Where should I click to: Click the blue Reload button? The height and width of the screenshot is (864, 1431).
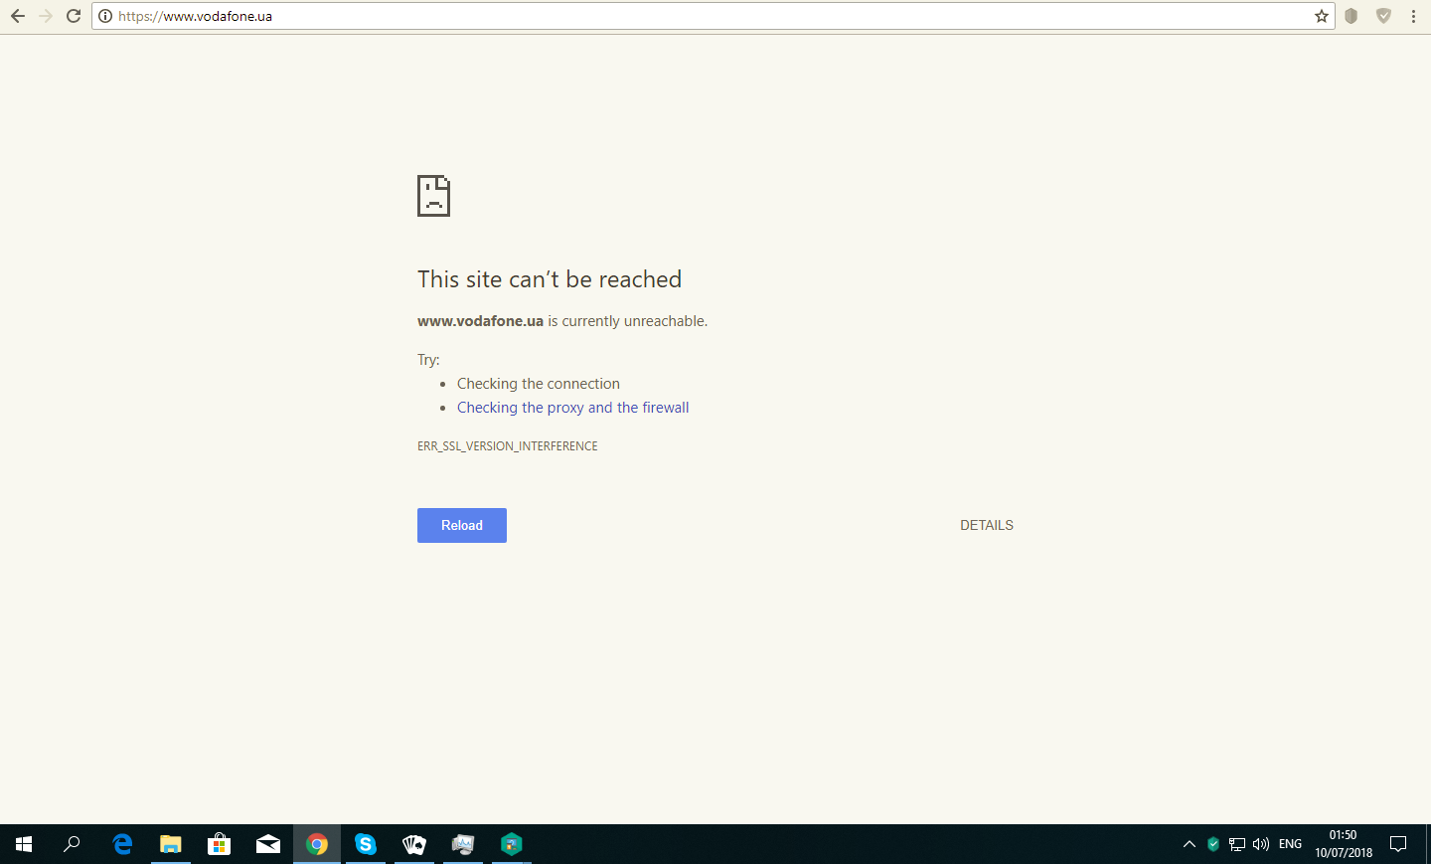[x=462, y=525]
